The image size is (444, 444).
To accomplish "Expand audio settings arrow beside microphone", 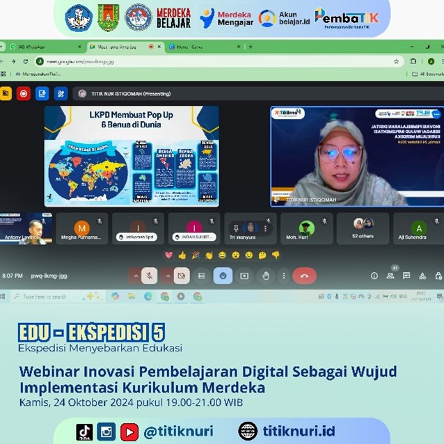I will 136,276.
